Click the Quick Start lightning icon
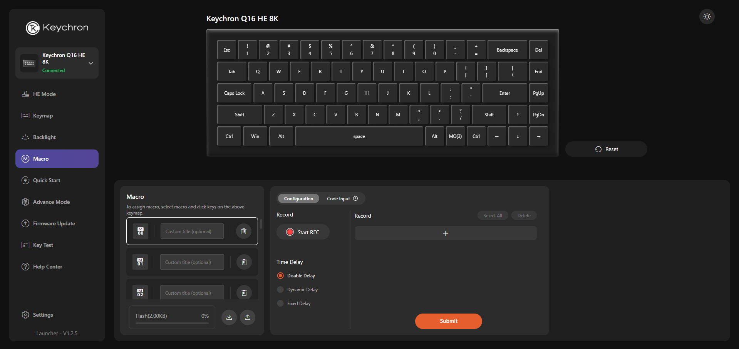 click(25, 180)
